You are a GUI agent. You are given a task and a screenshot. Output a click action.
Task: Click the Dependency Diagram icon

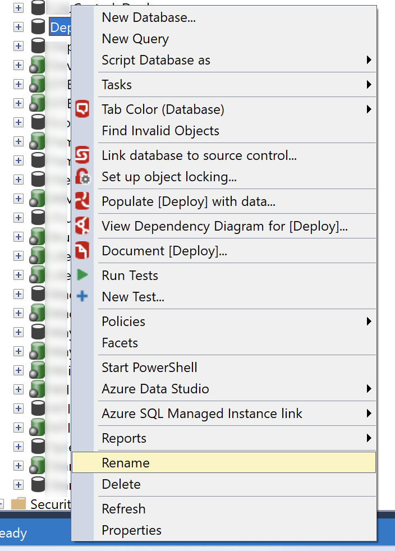(82, 226)
